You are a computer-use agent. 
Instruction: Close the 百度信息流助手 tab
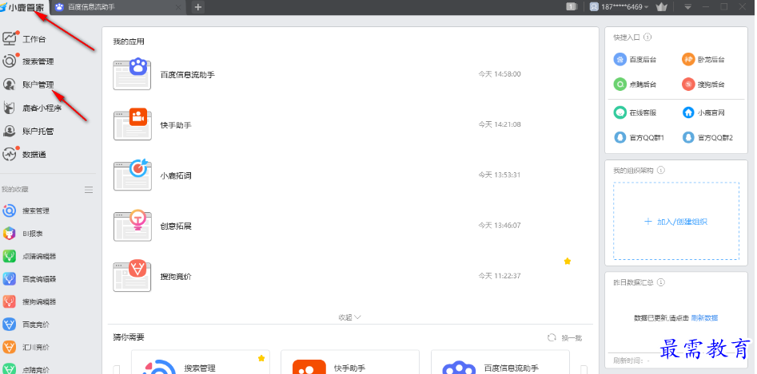pyautogui.click(x=178, y=6)
